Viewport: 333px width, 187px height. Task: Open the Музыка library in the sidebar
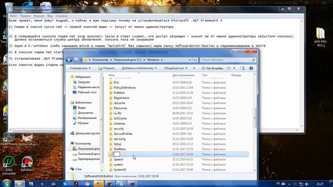pos(83,123)
